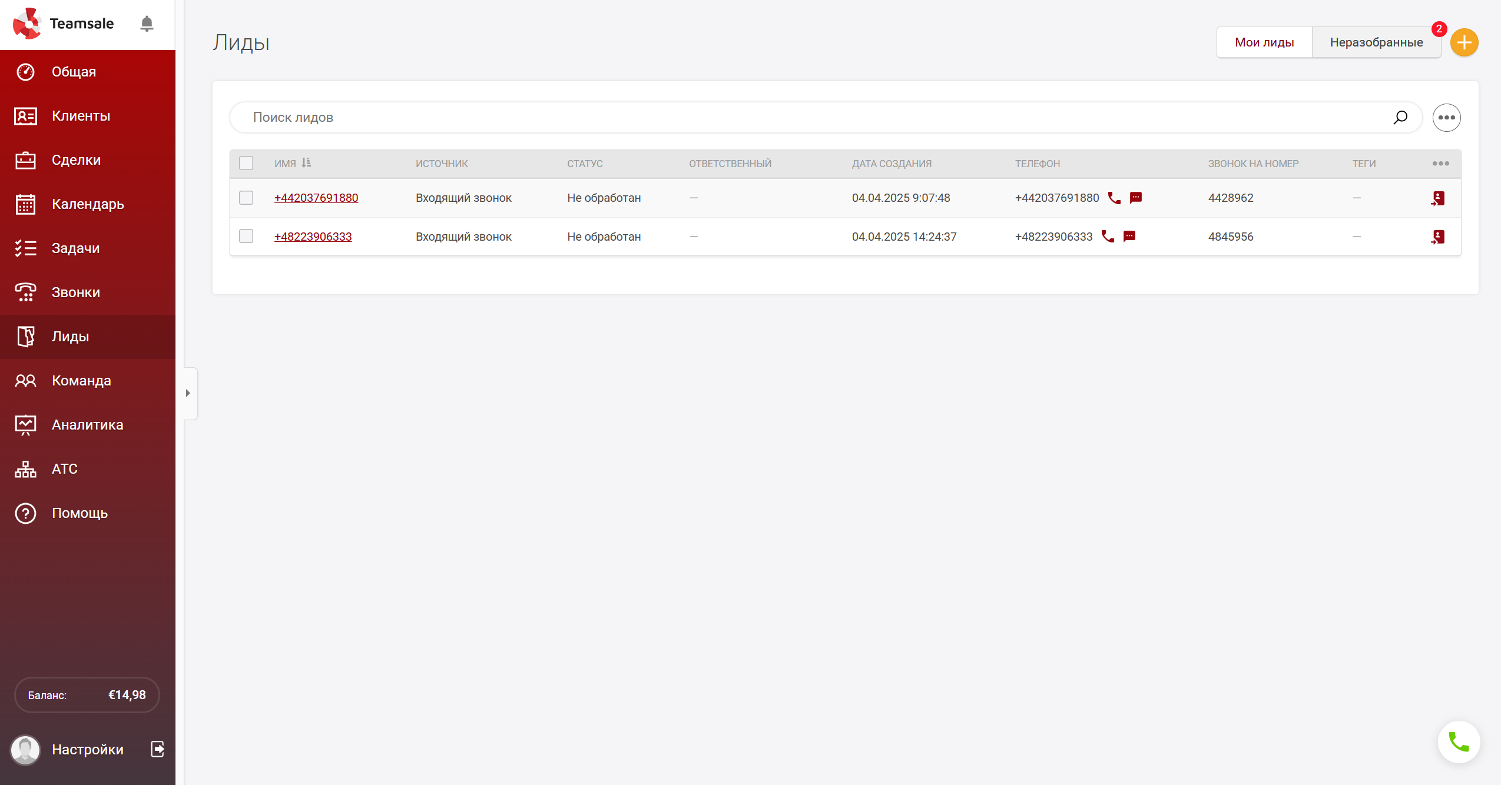The height and width of the screenshot is (785, 1501).
Task: Open the three-dot options menu beside search
Action: tap(1446, 118)
